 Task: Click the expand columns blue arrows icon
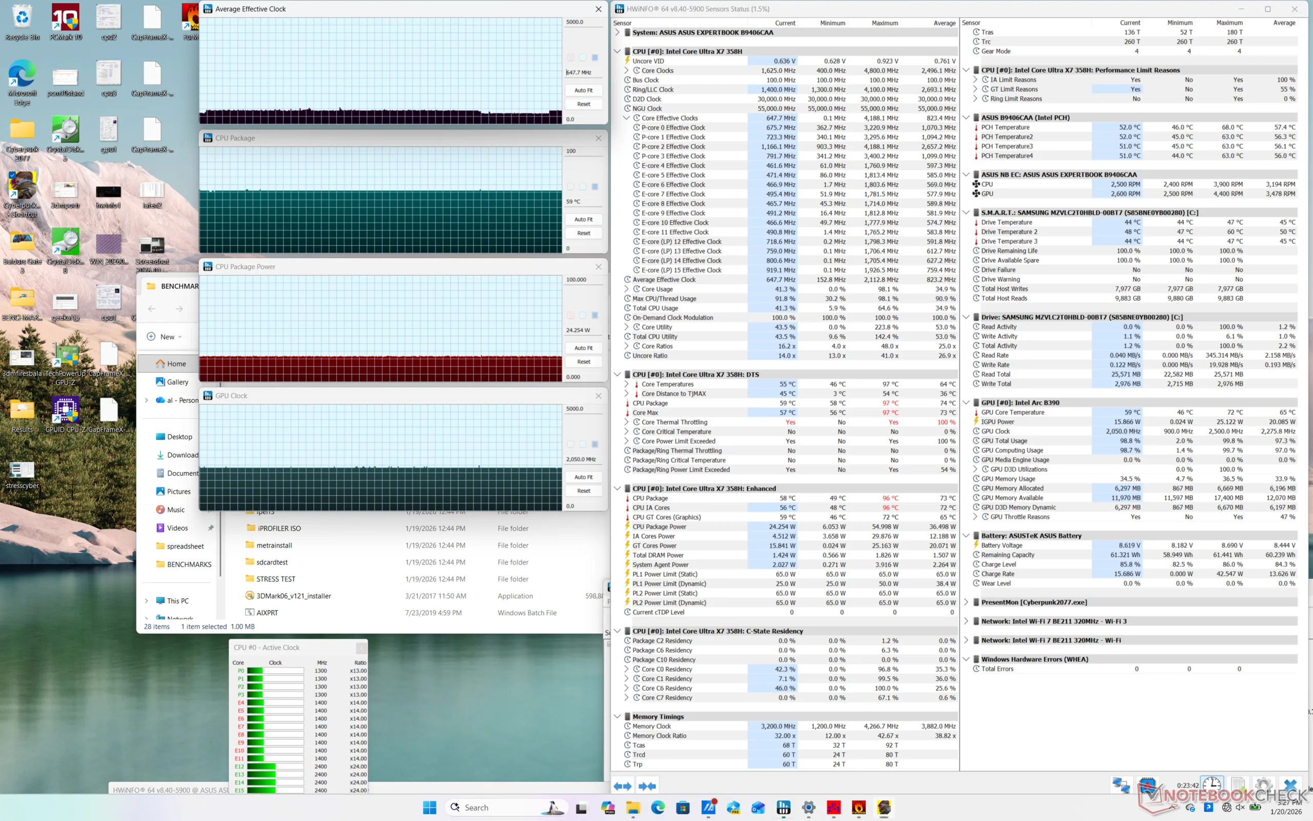[x=622, y=786]
